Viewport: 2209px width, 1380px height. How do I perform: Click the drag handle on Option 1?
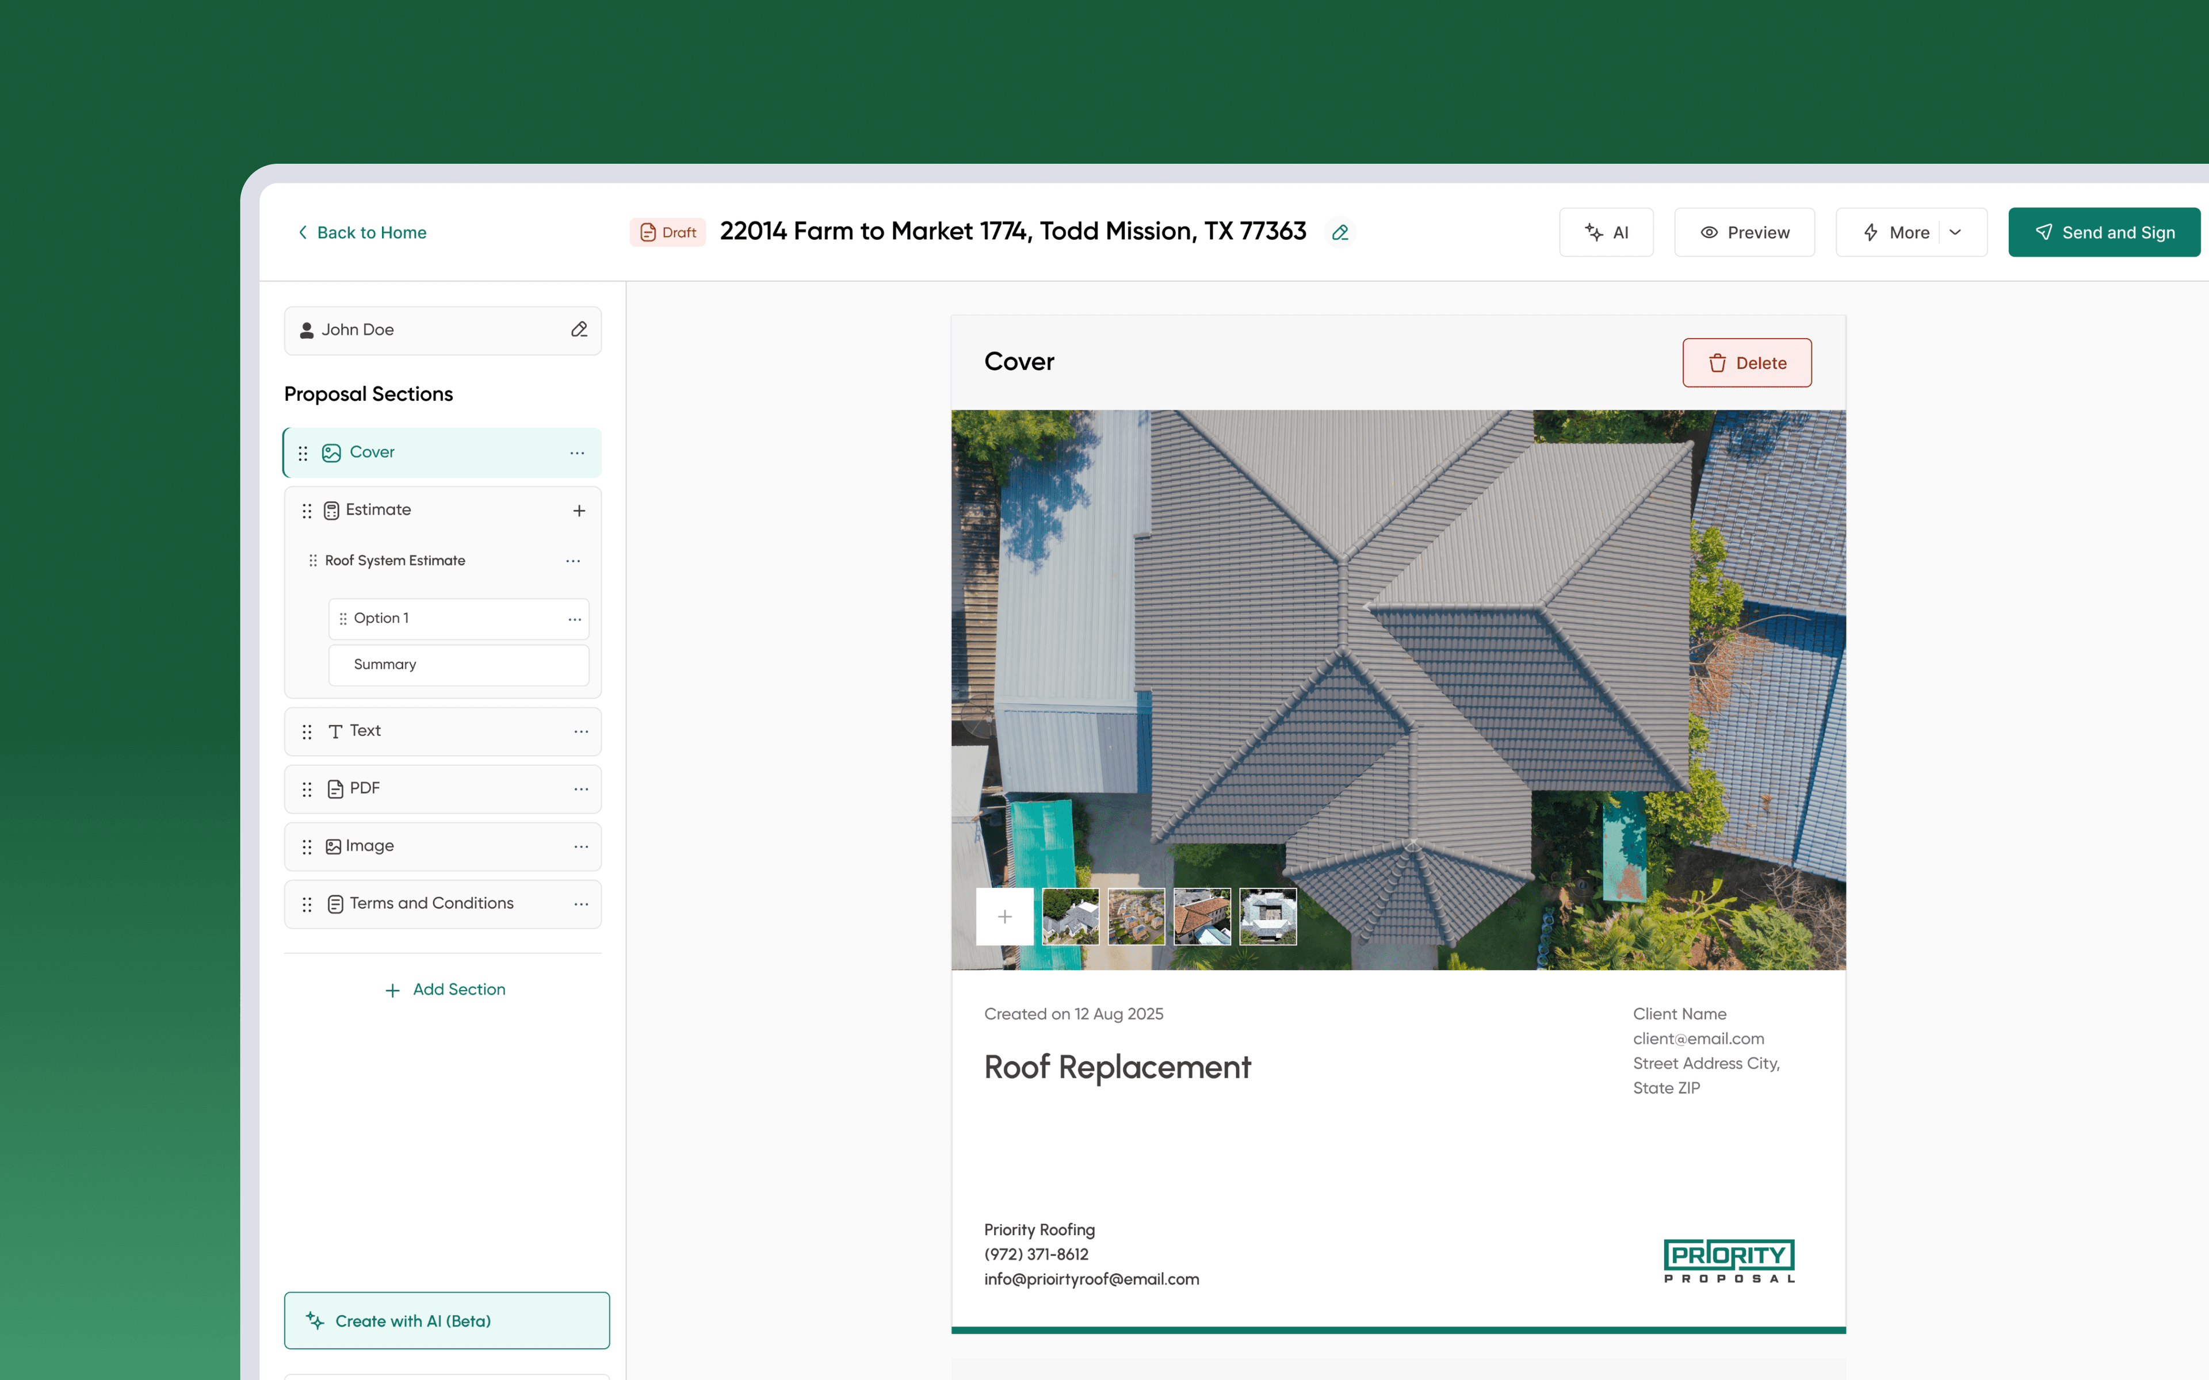[343, 619]
